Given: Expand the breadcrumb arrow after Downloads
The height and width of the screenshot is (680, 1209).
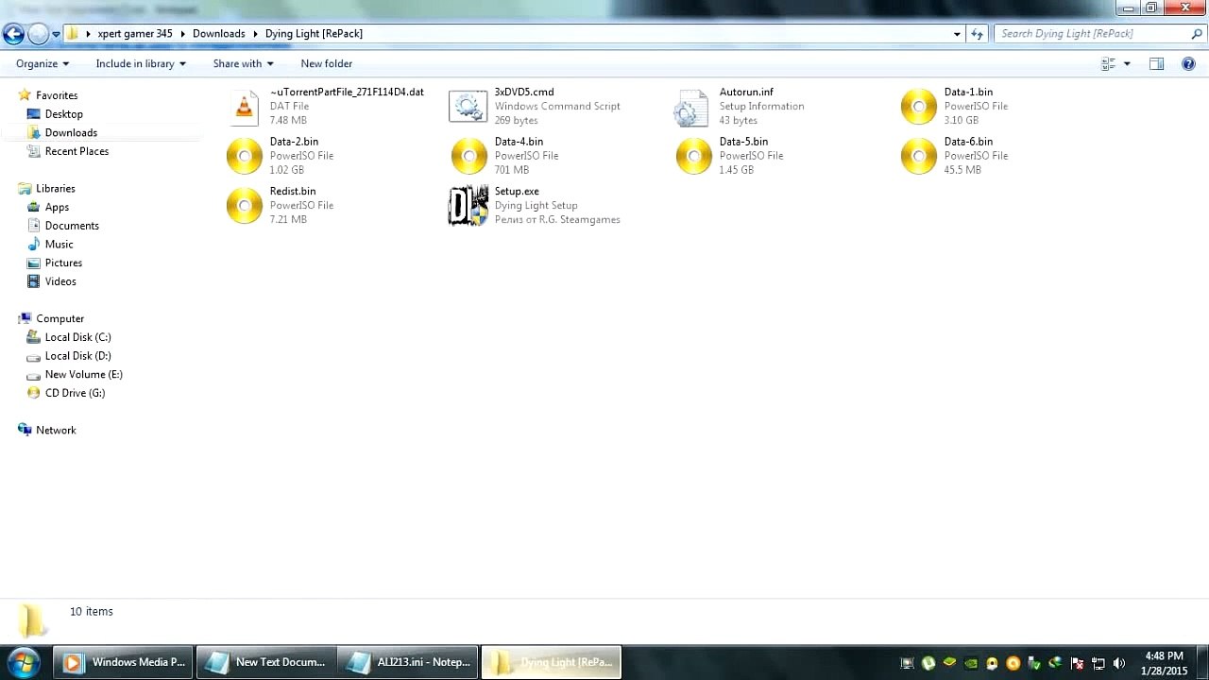Looking at the screenshot, I should 255,34.
